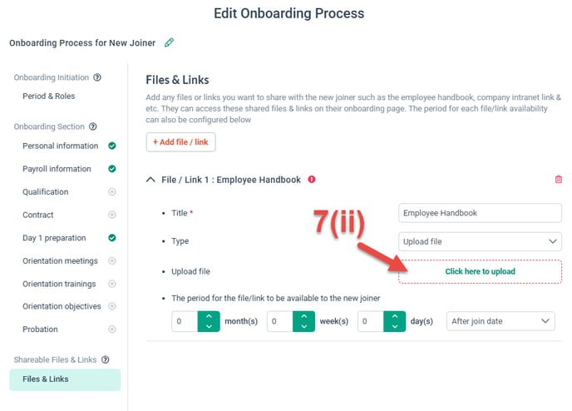The width and height of the screenshot is (572, 411).
Task: Toggle the Contract section status circle
Action: pyautogui.click(x=112, y=215)
